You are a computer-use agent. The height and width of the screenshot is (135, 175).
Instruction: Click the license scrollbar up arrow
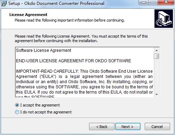pyautogui.click(x=157, y=50)
